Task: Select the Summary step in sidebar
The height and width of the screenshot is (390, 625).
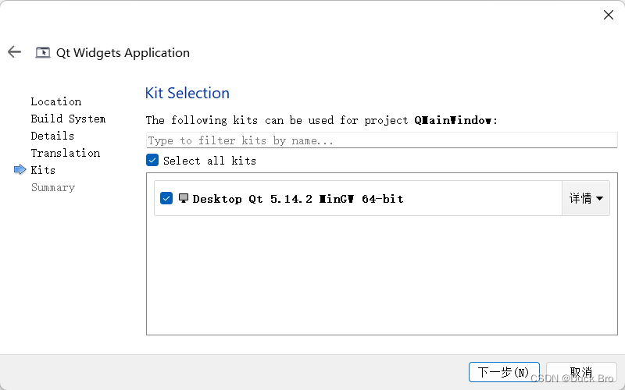Action: tap(53, 187)
